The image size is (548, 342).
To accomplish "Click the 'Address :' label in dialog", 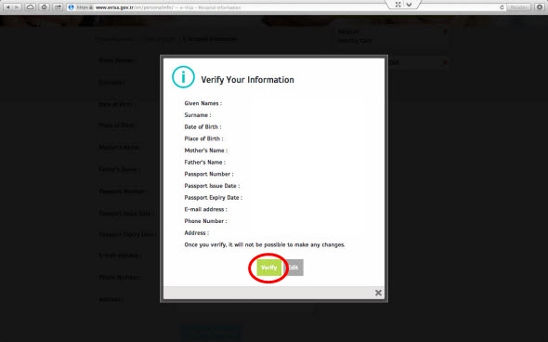I will [x=196, y=233].
